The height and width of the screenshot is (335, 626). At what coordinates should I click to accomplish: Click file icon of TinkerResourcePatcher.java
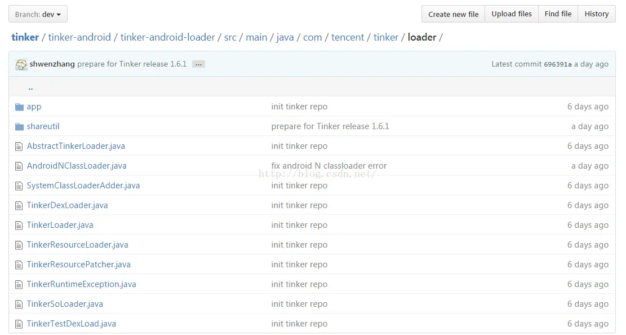[x=19, y=265]
